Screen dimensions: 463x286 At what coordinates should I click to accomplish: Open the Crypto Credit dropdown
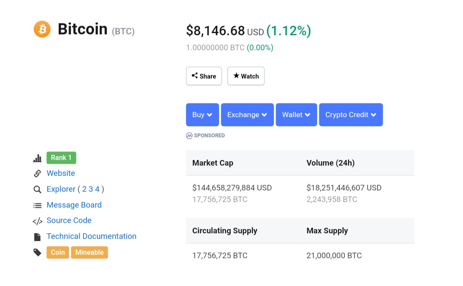pyautogui.click(x=351, y=115)
